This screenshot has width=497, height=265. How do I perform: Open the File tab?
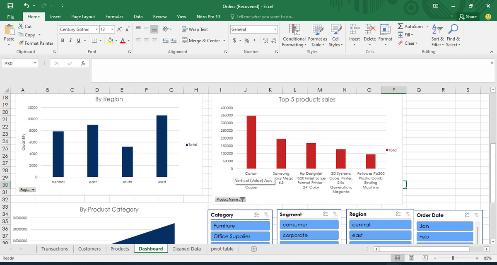11,17
